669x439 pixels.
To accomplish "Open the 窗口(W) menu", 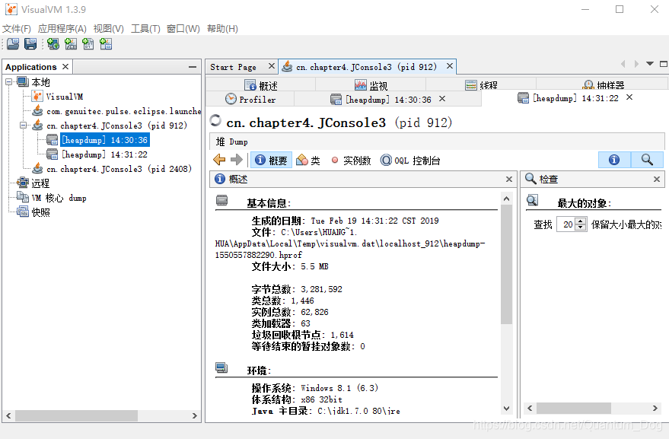I will 183,29.
